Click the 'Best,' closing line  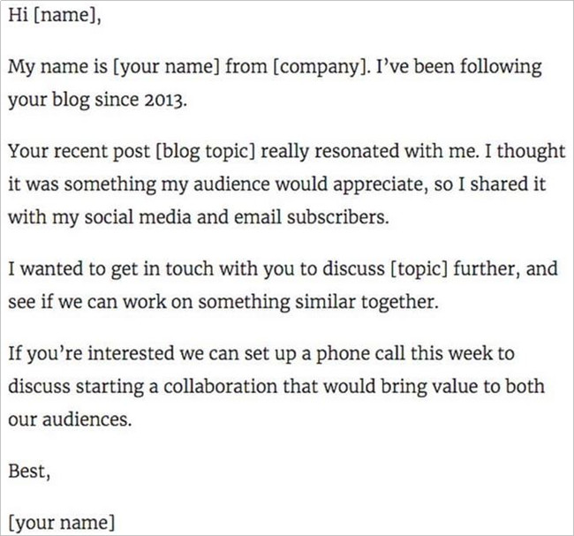point(29,471)
